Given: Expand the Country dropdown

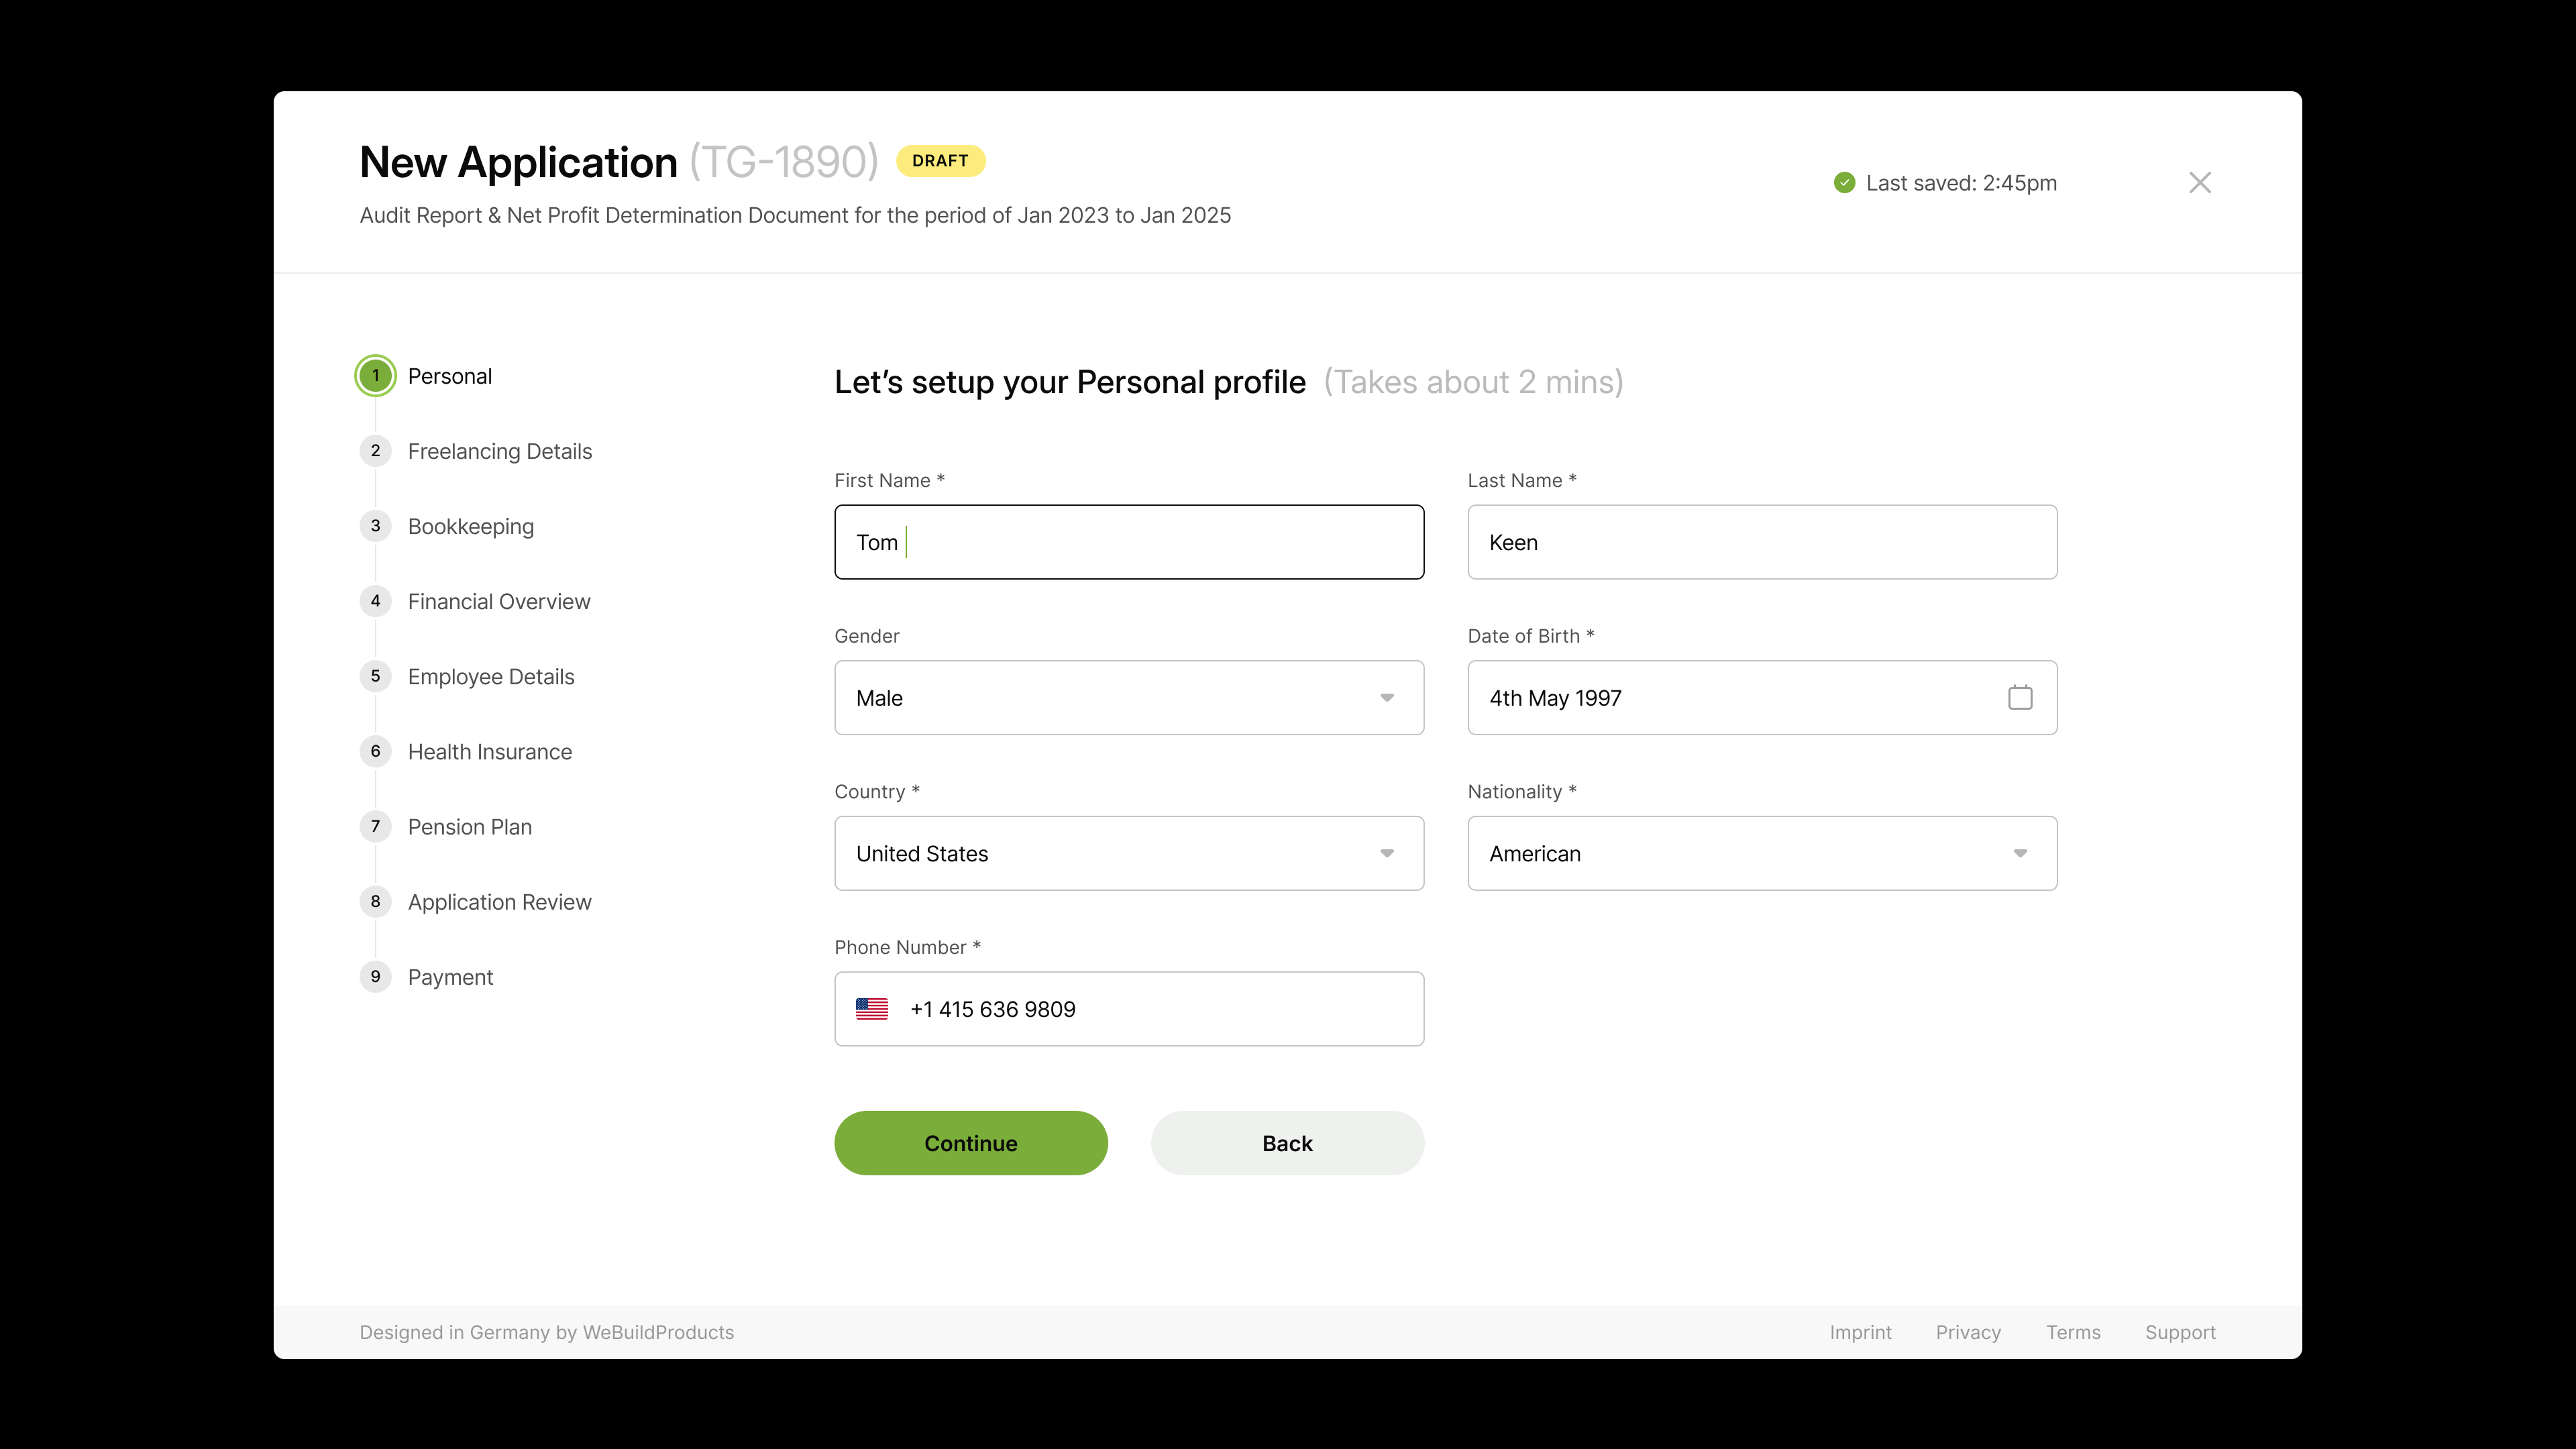Looking at the screenshot, I should [1129, 854].
